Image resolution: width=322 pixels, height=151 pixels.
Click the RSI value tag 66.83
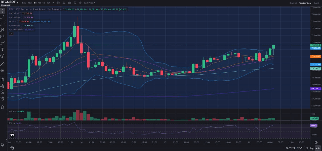[314, 125]
